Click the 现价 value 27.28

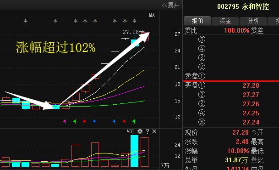pos(241,132)
